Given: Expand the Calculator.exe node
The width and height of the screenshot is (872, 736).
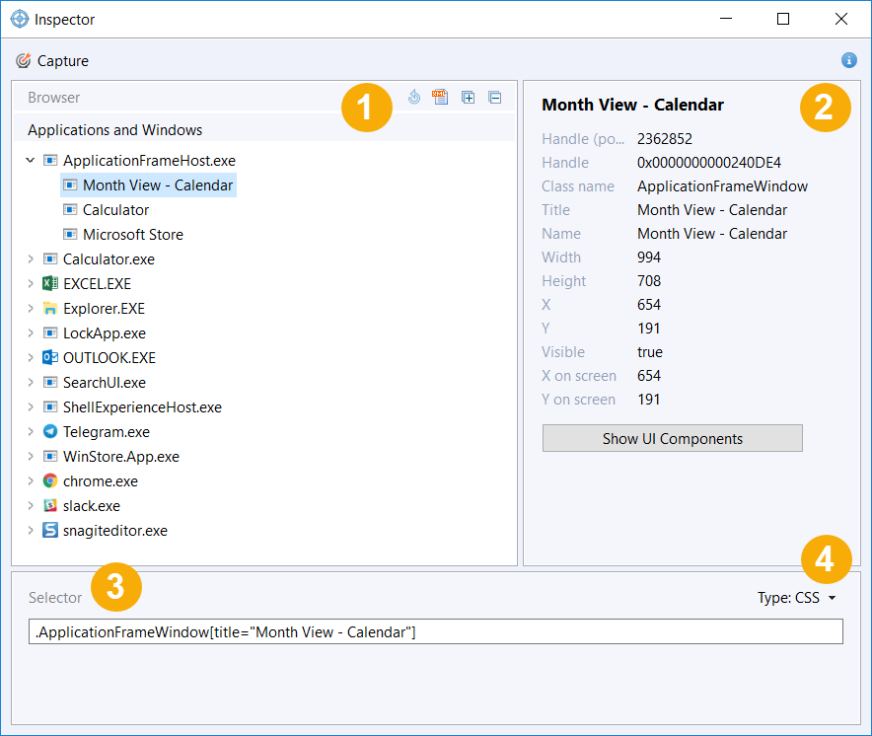Looking at the screenshot, I should coord(31,258).
